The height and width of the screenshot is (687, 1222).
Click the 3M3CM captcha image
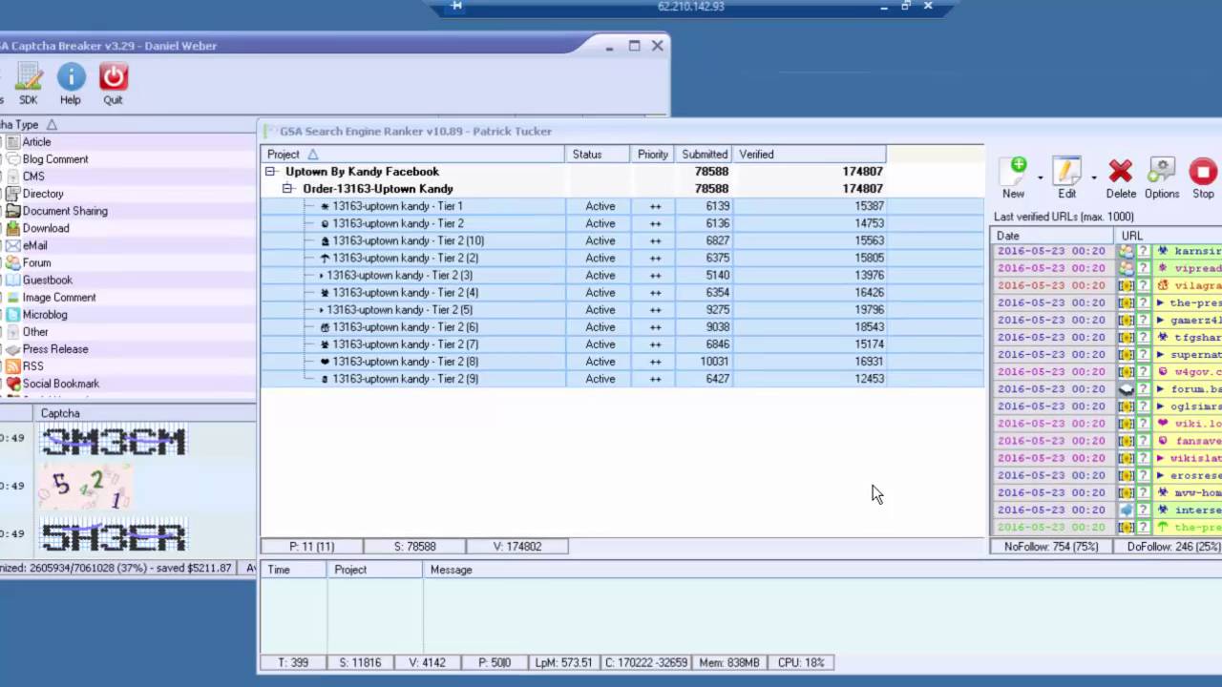pos(113,440)
